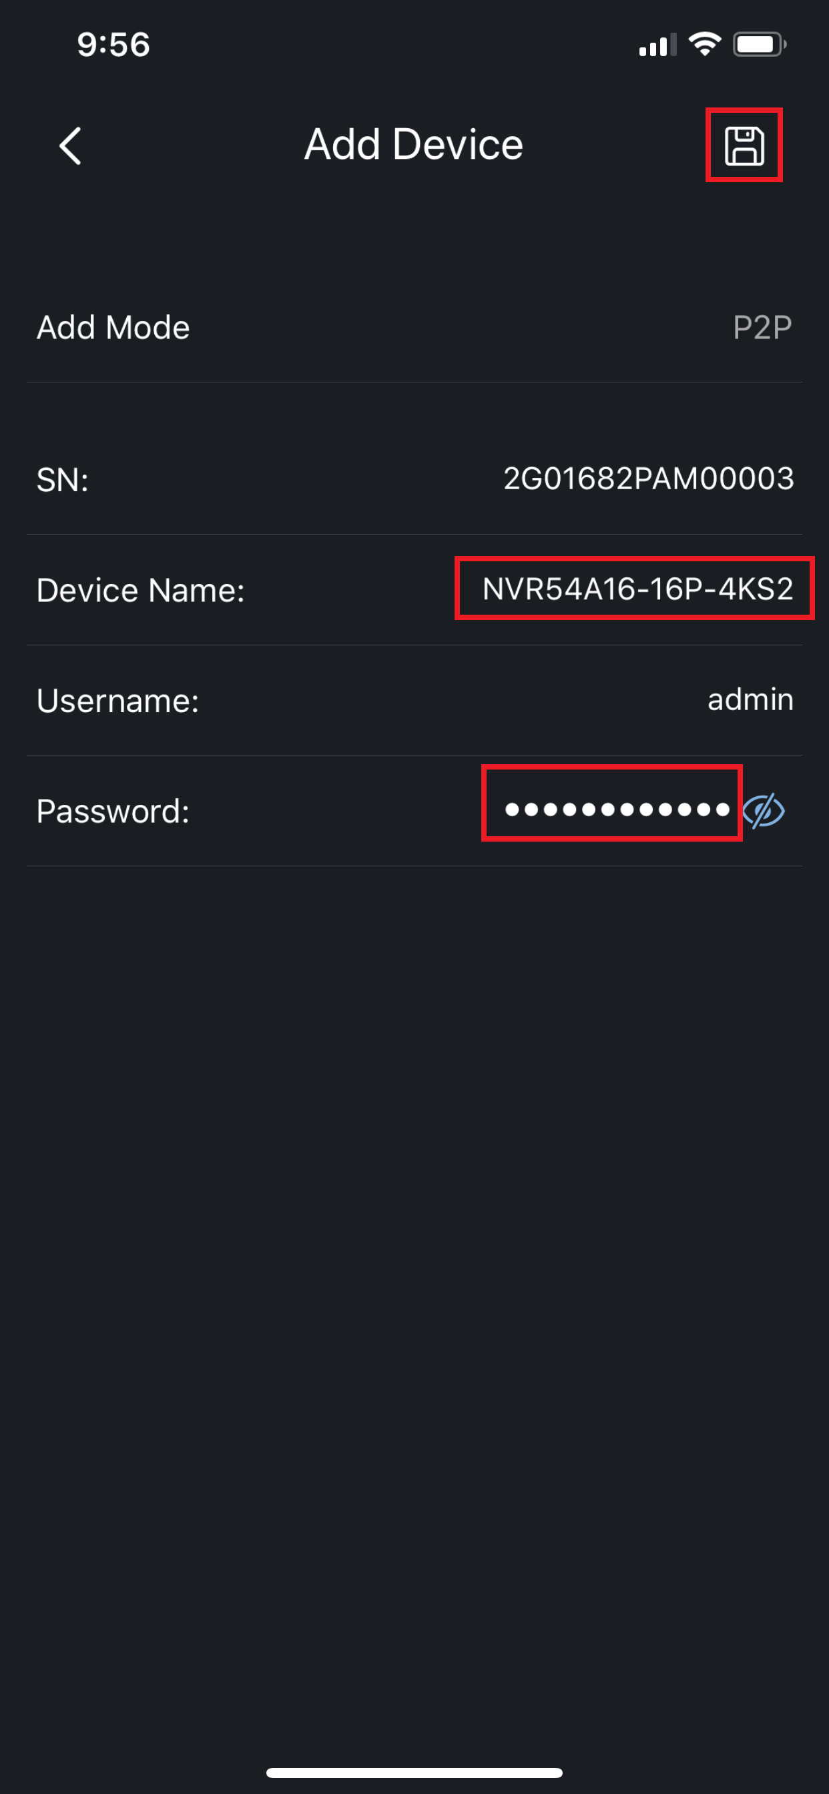Tap the save floppy disk icon

[744, 145]
